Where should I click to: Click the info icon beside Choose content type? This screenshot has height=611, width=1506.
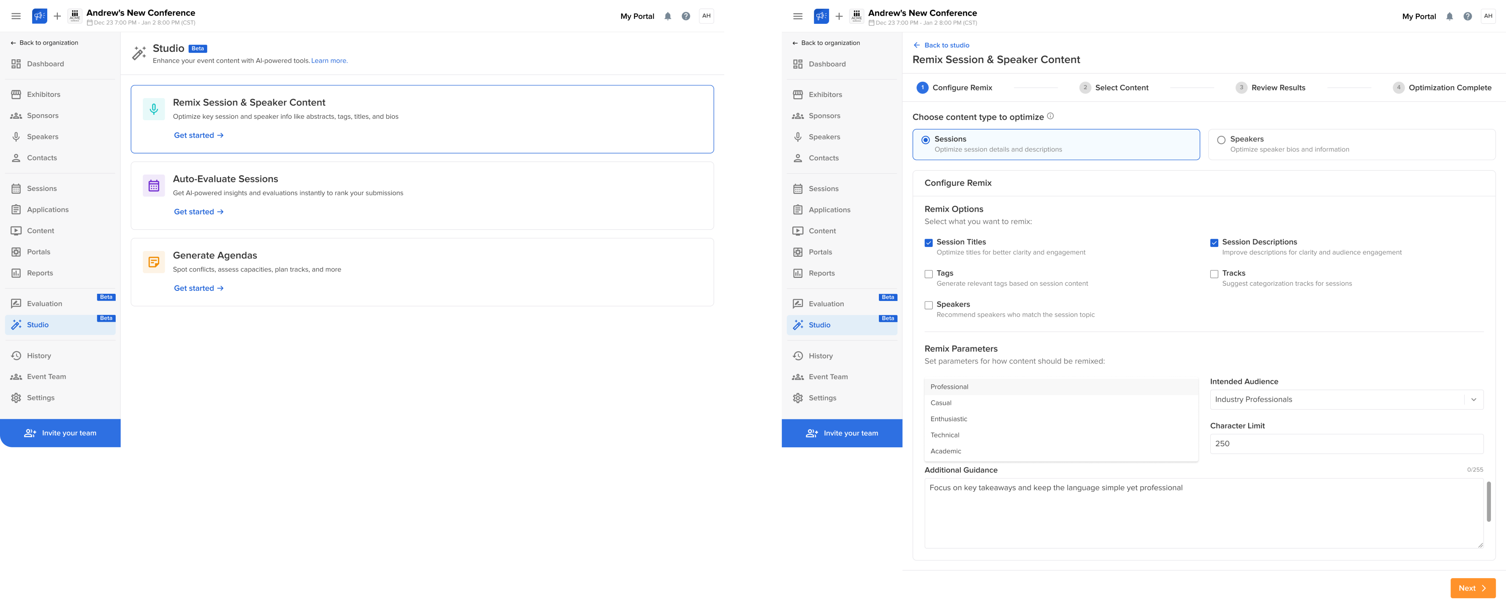pyautogui.click(x=1050, y=116)
